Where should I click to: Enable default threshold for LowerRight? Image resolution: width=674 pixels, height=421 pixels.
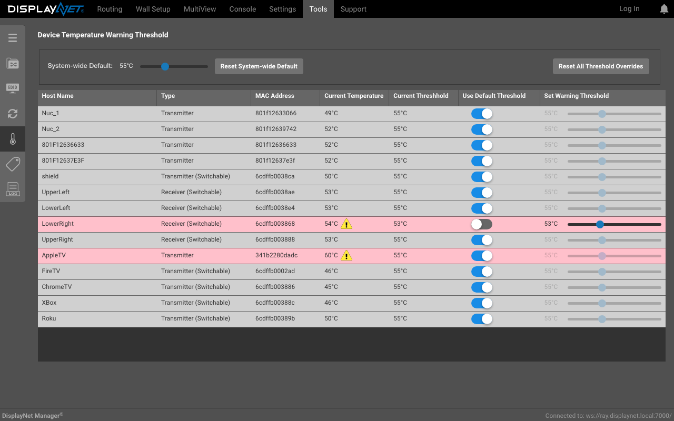[482, 224]
